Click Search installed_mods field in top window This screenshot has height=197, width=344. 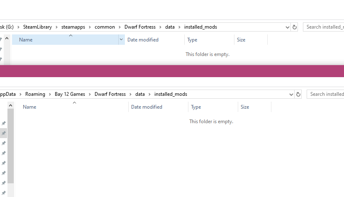pyautogui.click(x=323, y=27)
